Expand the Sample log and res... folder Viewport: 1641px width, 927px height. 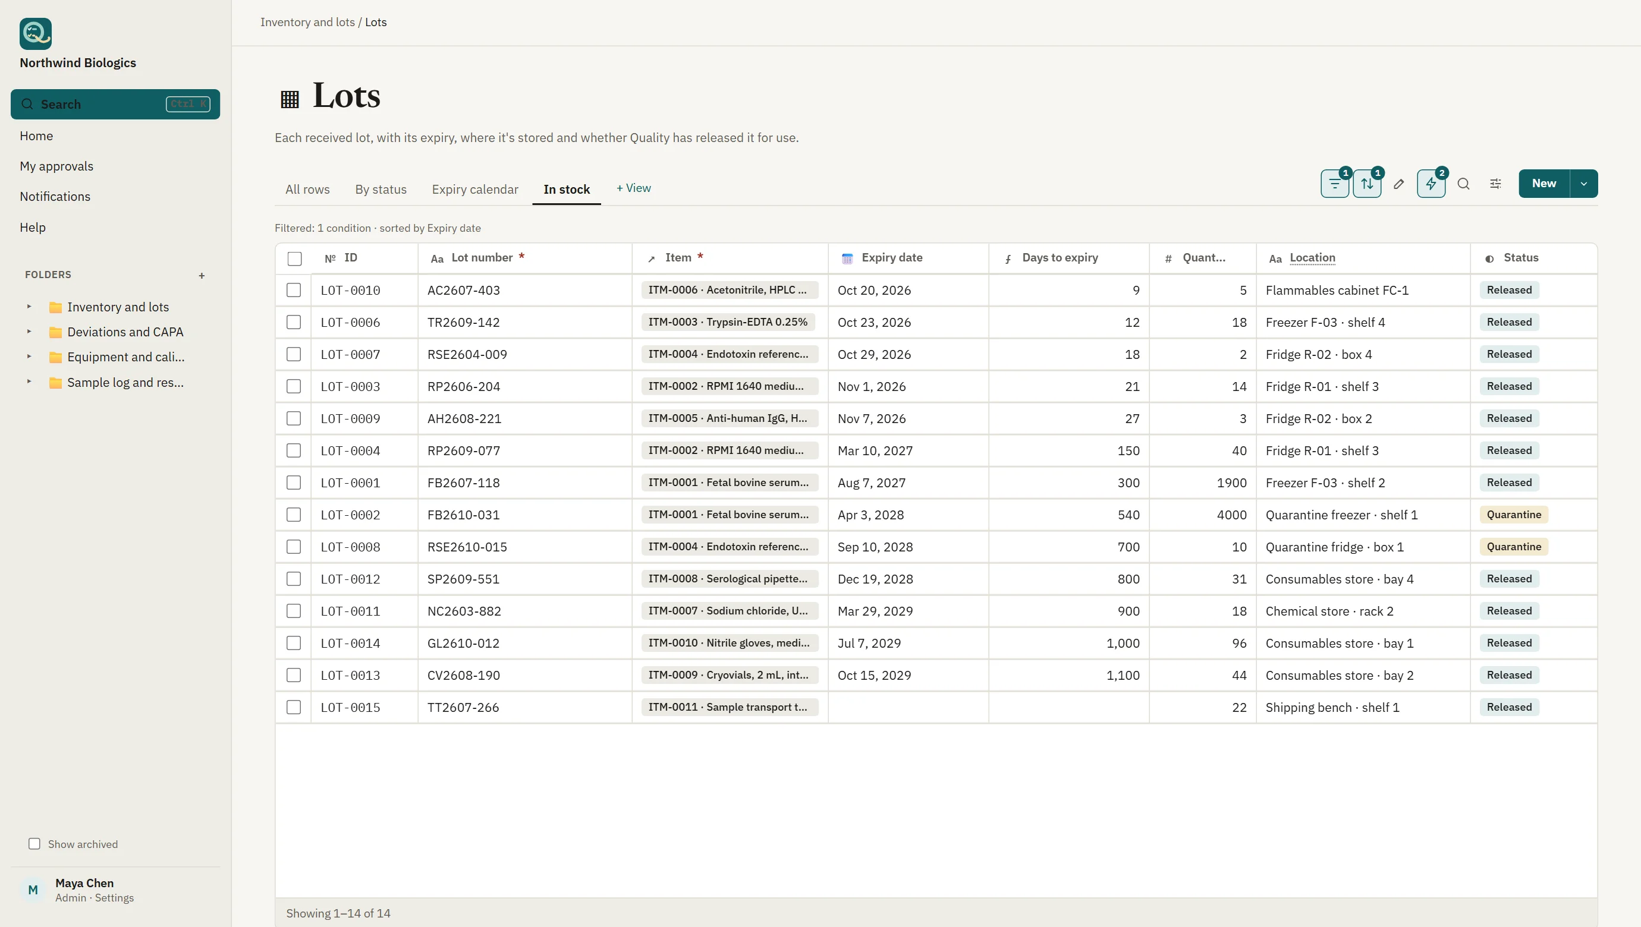[29, 382]
